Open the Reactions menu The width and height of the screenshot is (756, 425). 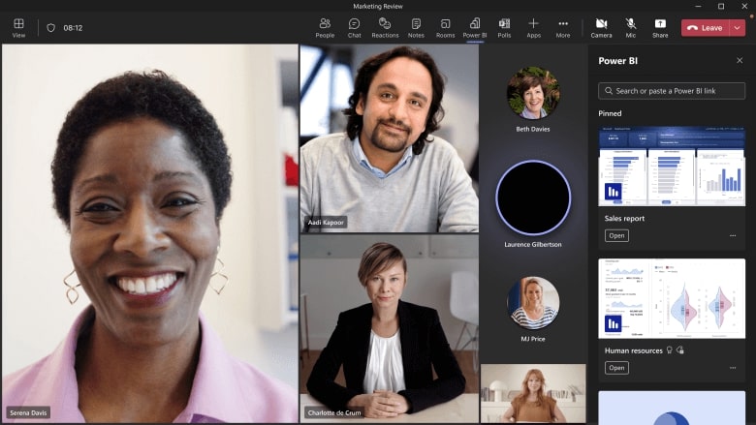pos(385,27)
